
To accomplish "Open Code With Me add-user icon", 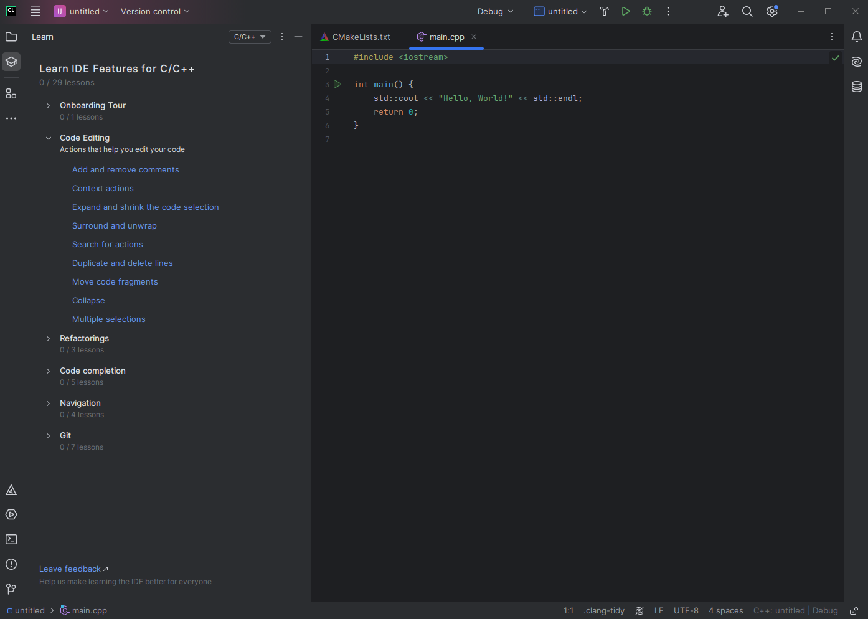I will [x=722, y=11].
